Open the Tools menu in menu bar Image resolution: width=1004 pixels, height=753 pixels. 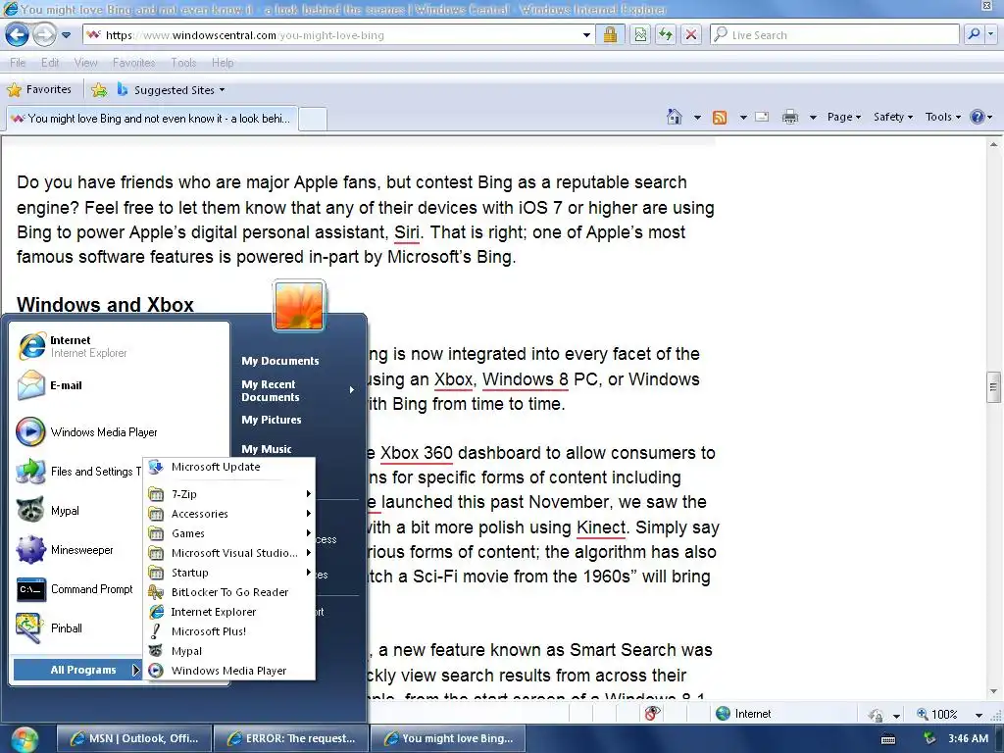pyautogui.click(x=183, y=63)
